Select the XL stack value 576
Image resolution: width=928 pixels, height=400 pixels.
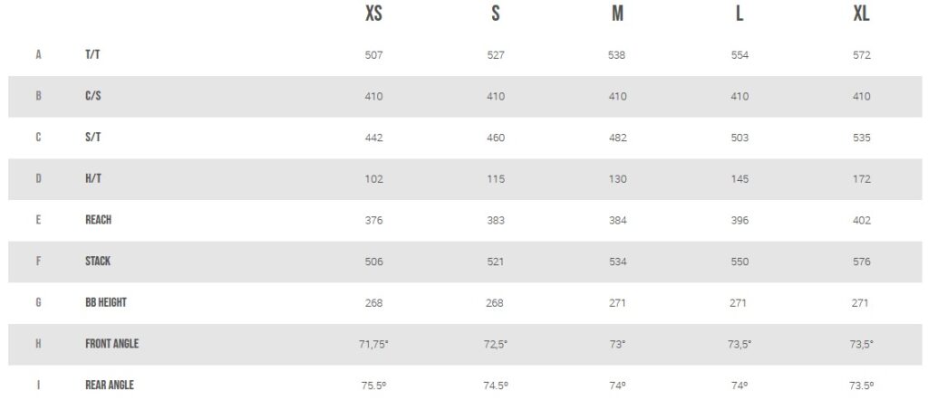[x=861, y=262]
